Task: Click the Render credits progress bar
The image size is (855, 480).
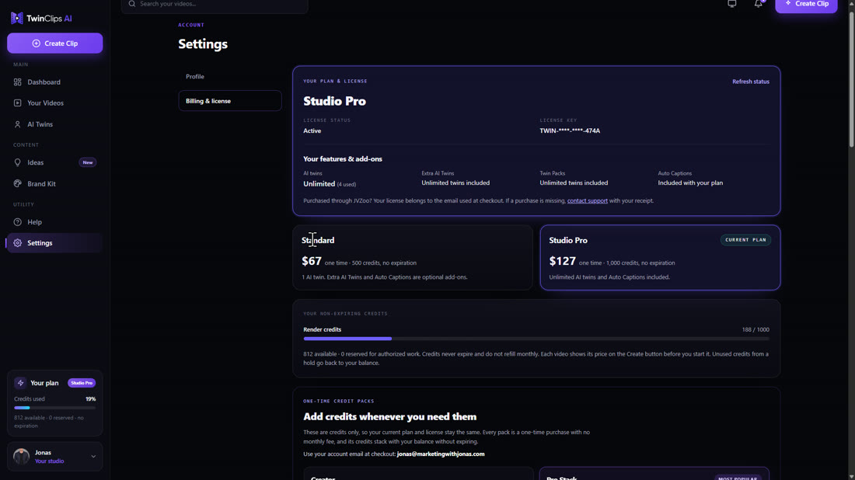Action: [536, 339]
